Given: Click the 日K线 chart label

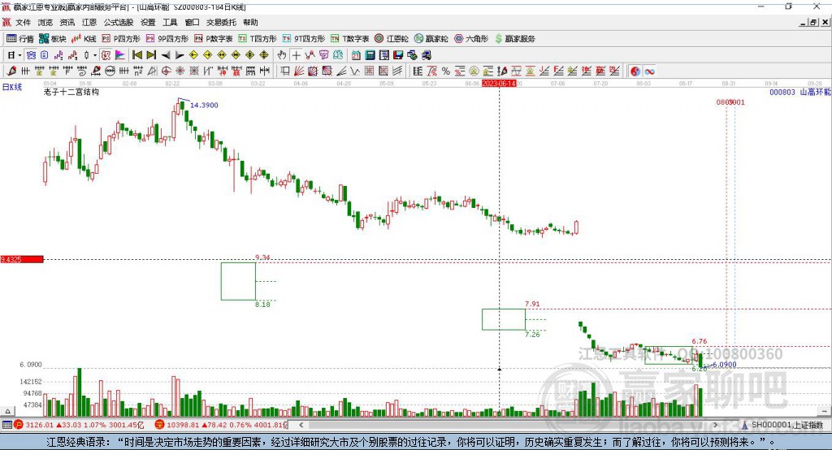Looking at the screenshot, I should (11, 87).
